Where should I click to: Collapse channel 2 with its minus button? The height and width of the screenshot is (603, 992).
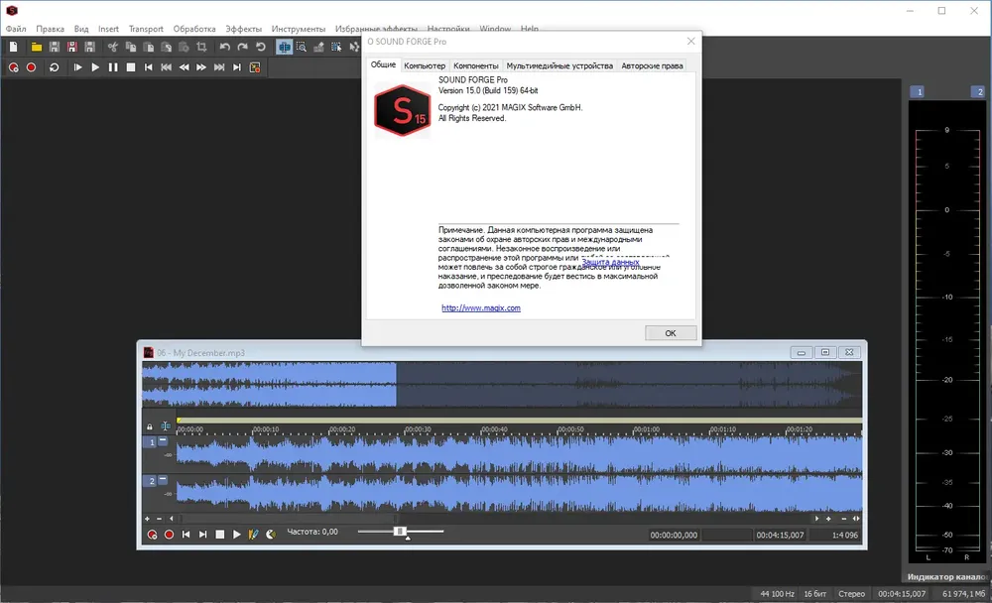coord(163,480)
